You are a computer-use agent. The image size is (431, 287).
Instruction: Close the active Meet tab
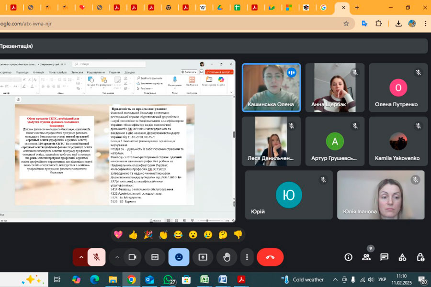(x=343, y=8)
